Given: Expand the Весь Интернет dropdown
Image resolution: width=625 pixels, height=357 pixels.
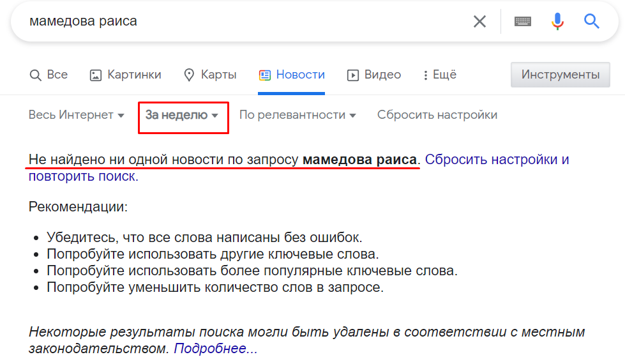Looking at the screenshot, I should 77,115.
